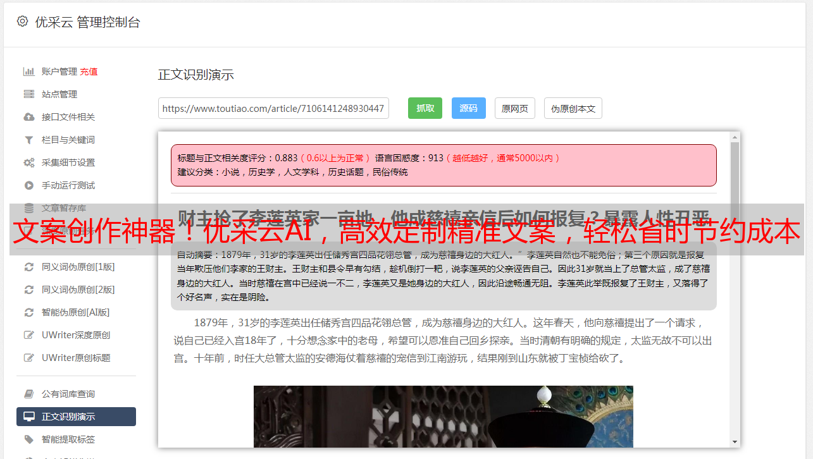
Task: Open UWriter深度原创 page
Action: tap(76, 335)
